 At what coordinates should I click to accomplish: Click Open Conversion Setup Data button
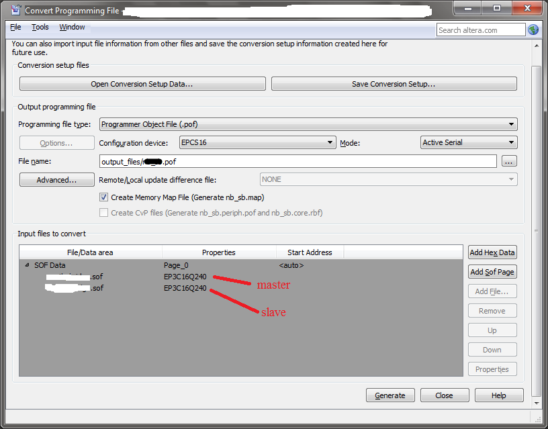click(x=142, y=84)
